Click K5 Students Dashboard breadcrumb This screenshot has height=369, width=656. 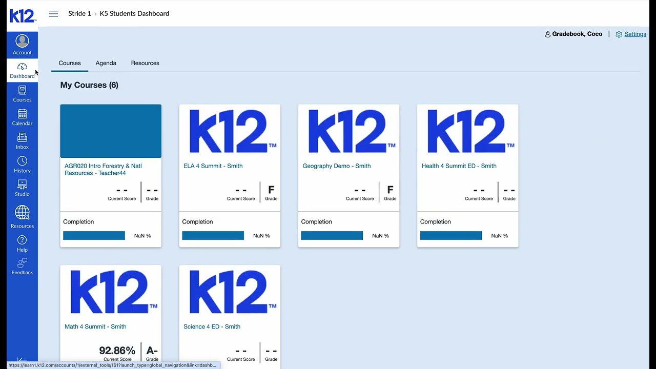[x=134, y=14]
